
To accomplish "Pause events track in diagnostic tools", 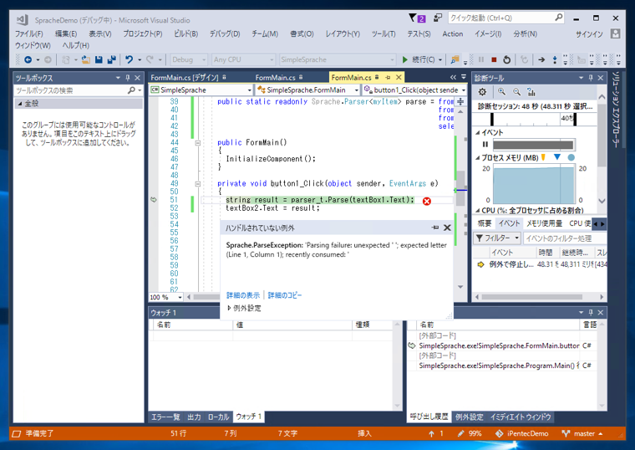I will [485, 145].
